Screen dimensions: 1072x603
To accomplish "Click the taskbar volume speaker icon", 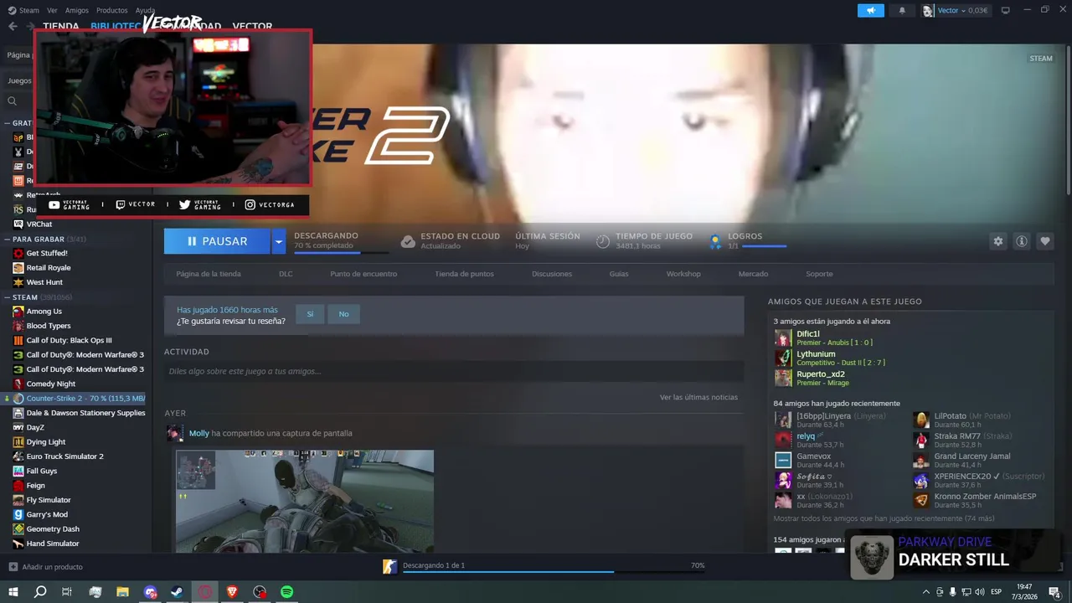I will point(980,592).
